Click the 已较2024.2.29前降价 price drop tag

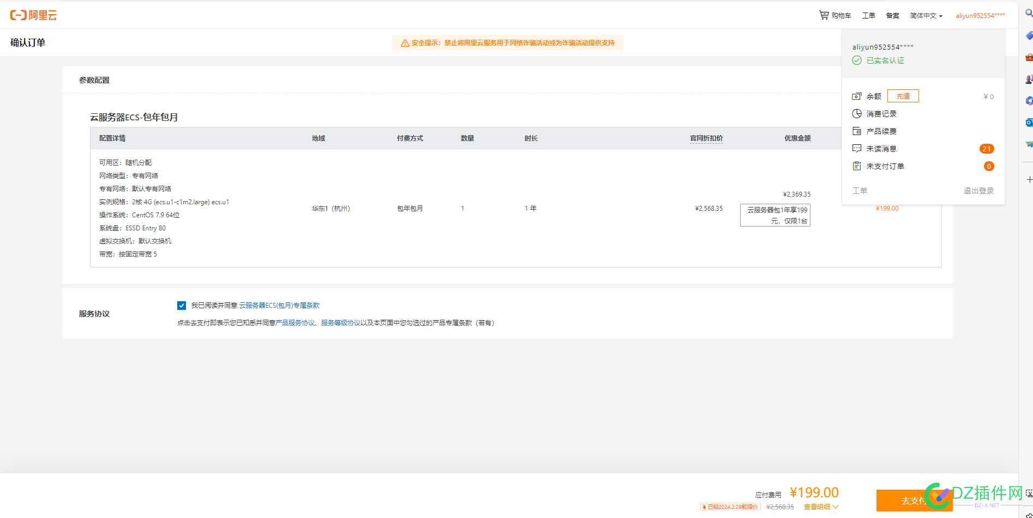(x=730, y=507)
